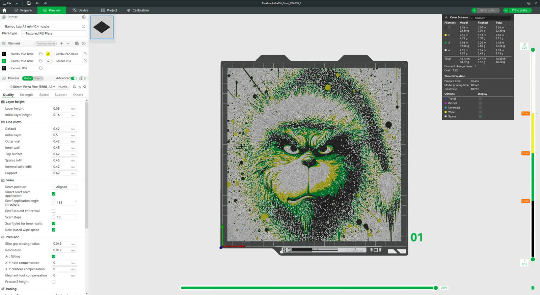Switch to the Device tab

tap(80, 10)
